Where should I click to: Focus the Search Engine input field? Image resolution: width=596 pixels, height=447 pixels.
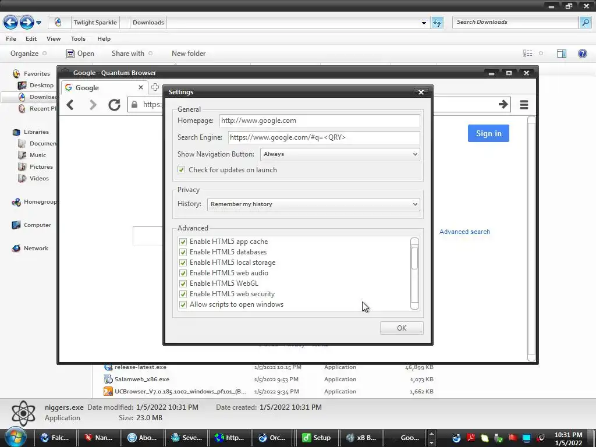[324, 137]
